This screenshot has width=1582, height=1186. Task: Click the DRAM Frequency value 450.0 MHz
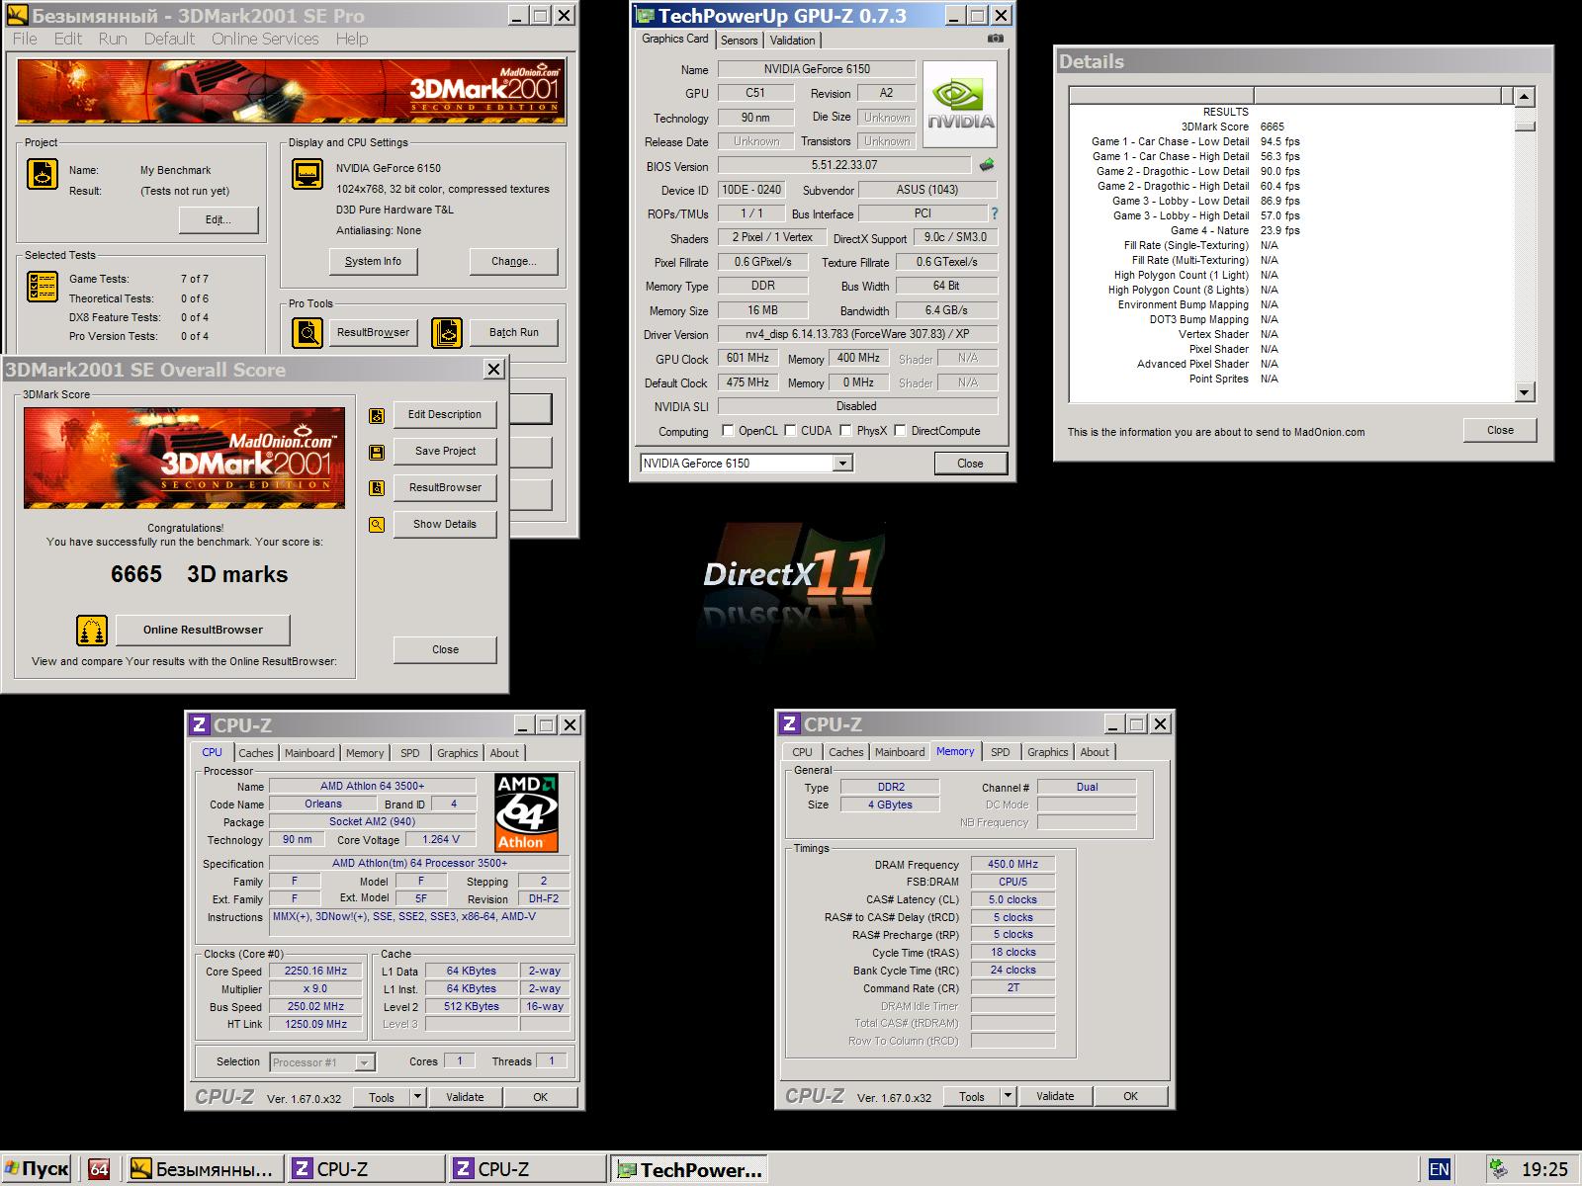[x=1013, y=864]
